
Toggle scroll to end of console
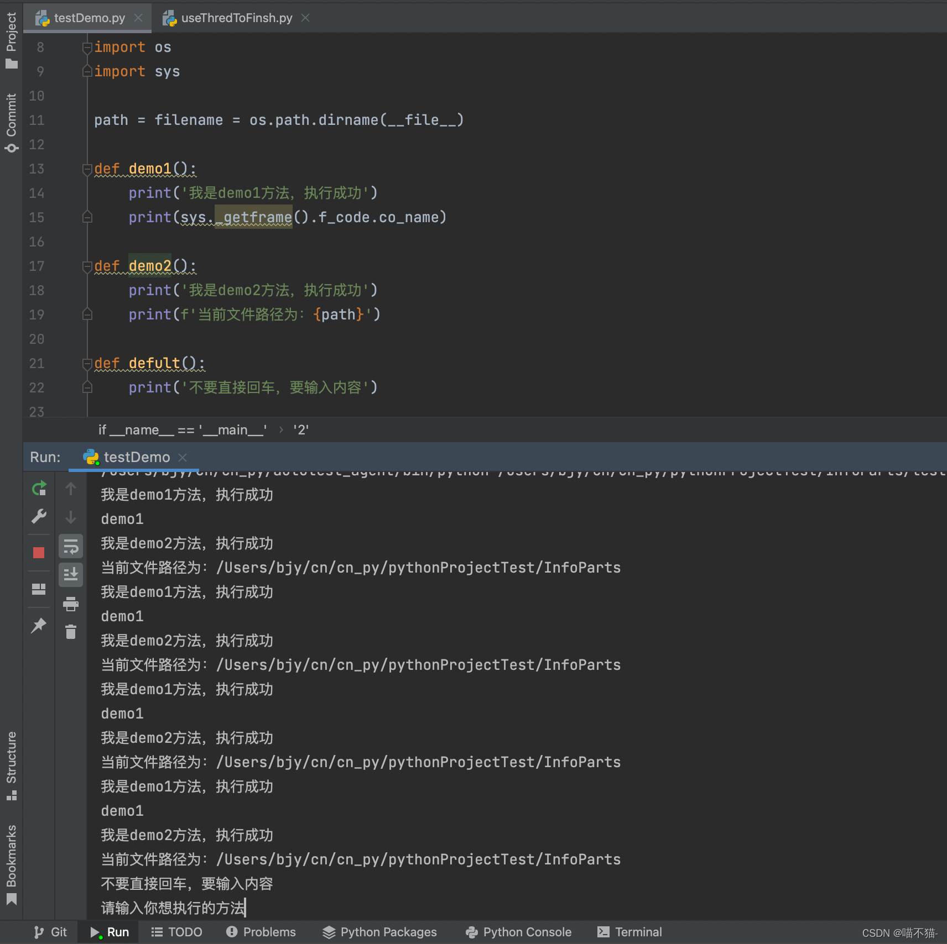click(x=71, y=575)
